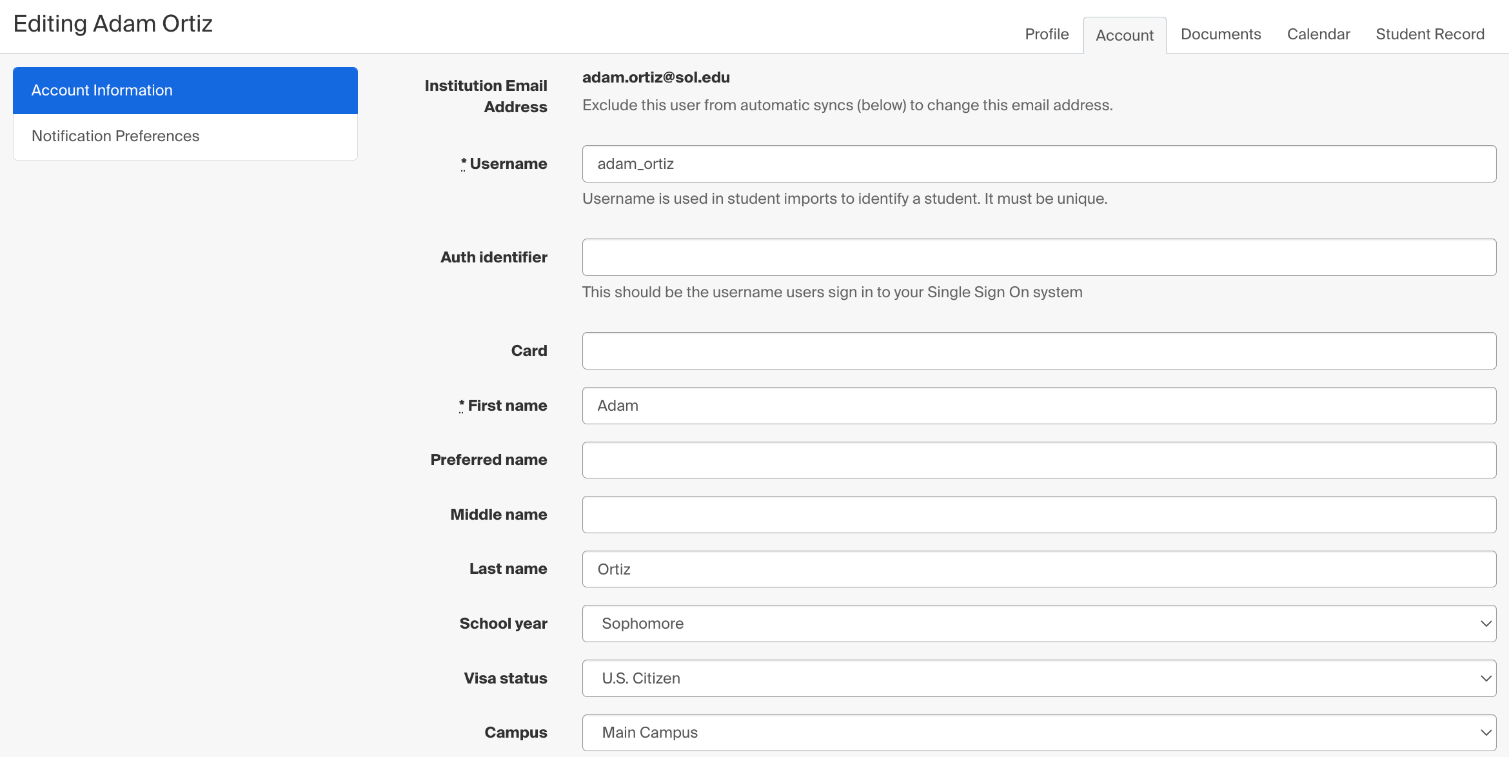Open the Visa status dropdown

click(x=1038, y=678)
